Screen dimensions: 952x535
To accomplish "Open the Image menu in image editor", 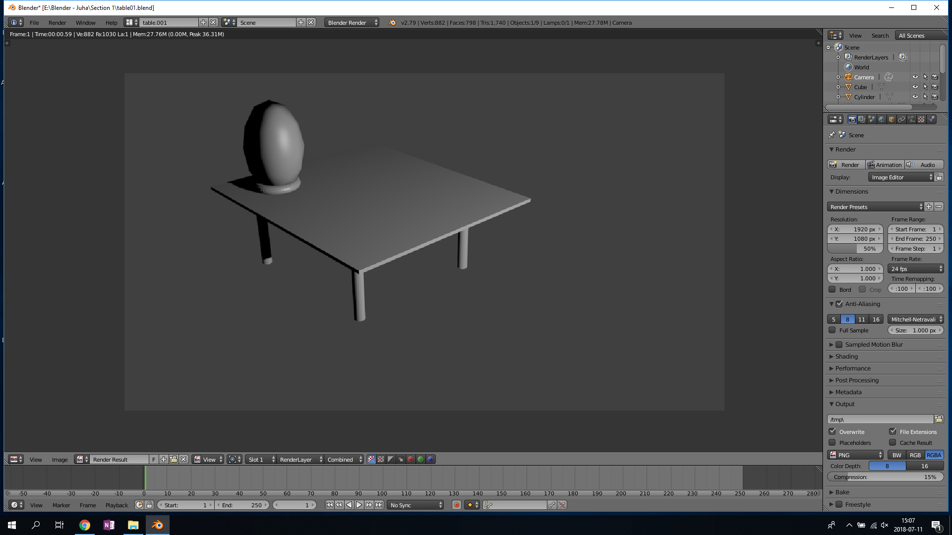I will pyautogui.click(x=60, y=459).
